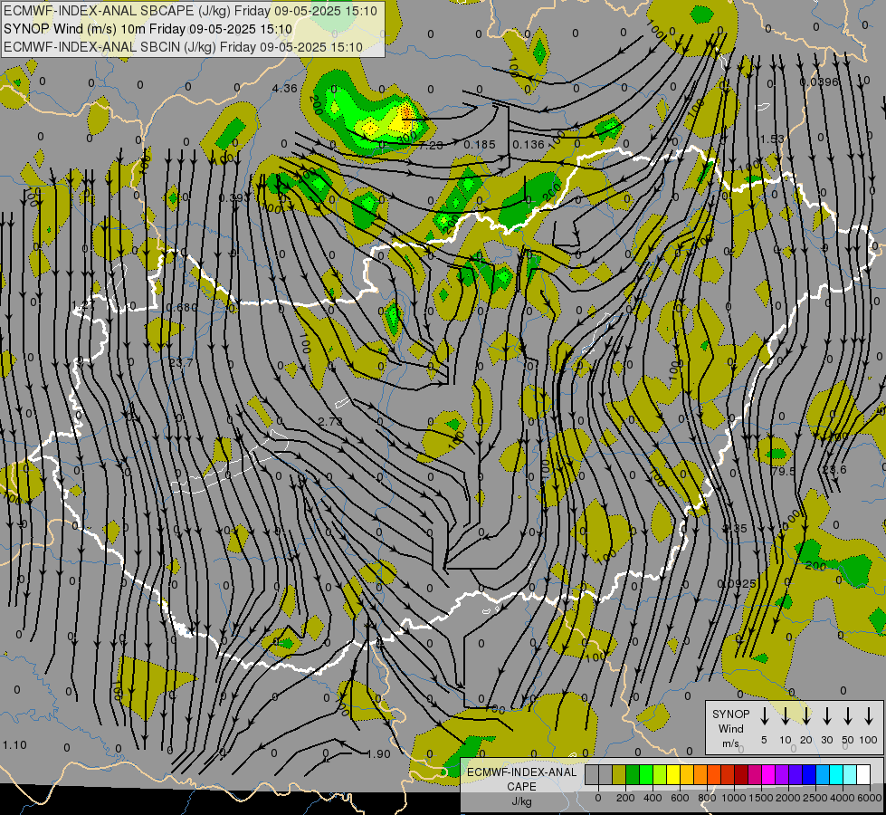Pick the pure yellow CAPE legend swatch
This screenshot has height=815, width=886.
point(673,775)
